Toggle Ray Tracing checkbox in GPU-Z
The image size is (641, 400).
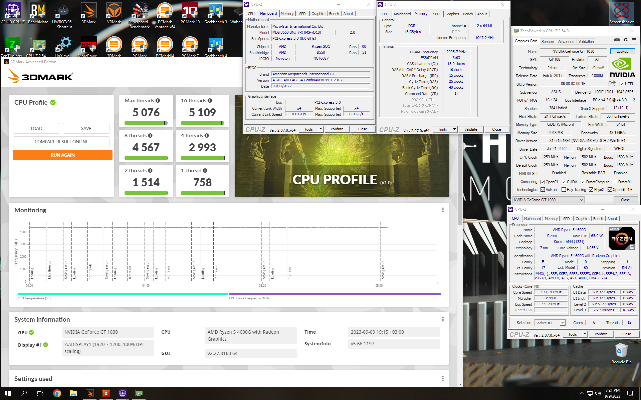564,190
